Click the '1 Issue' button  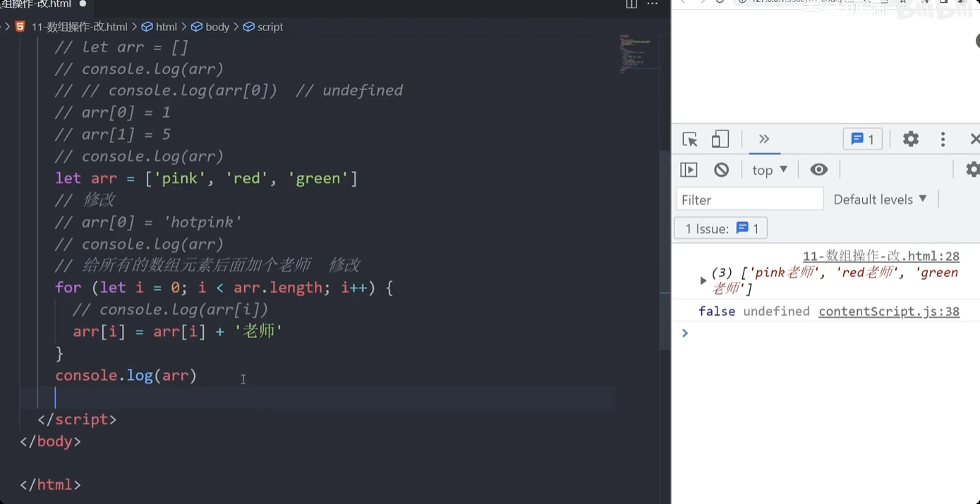point(721,228)
